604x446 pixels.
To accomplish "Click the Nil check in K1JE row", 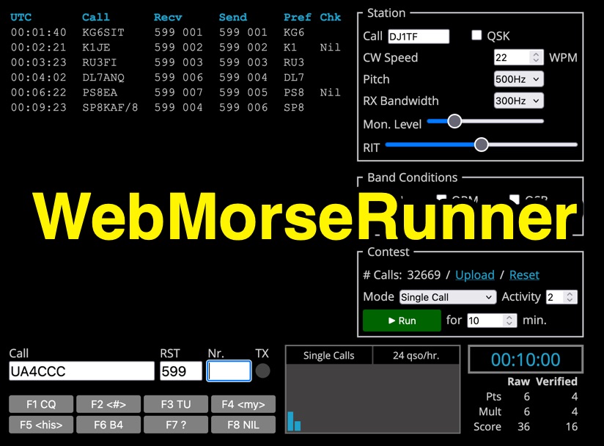I will tap(330, 48).
